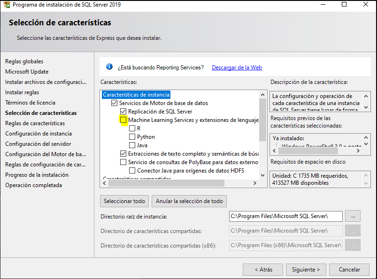Select Configuración de instancia step
The width and height of the screenshot is (377, 279).
click(38, 134)
